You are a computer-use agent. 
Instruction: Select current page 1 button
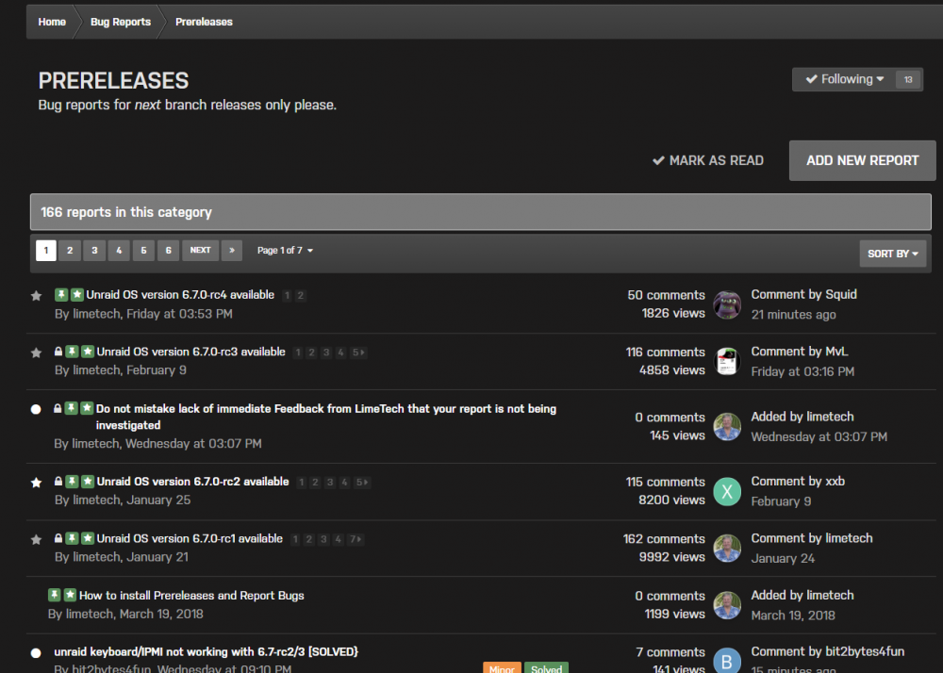(45, 251)
